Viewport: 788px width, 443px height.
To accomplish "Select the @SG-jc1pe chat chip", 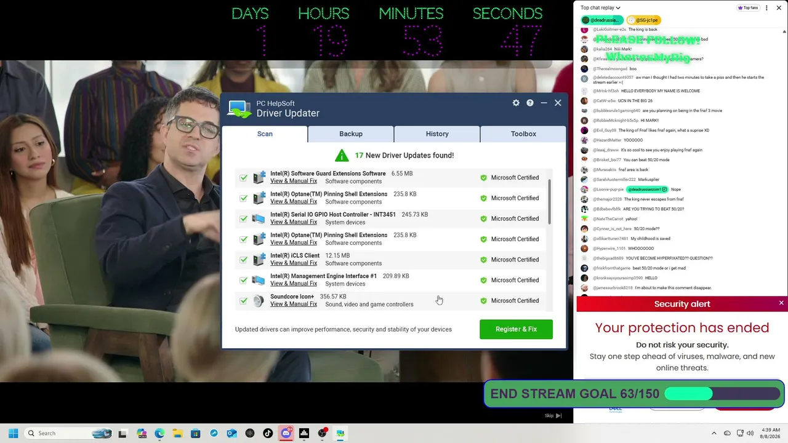I will 643,20.
